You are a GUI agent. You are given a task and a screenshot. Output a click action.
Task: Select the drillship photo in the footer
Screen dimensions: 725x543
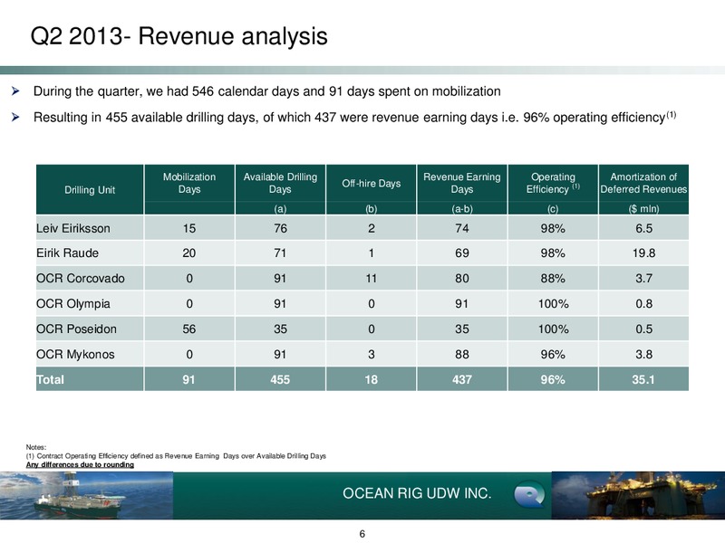click(86, 495)
